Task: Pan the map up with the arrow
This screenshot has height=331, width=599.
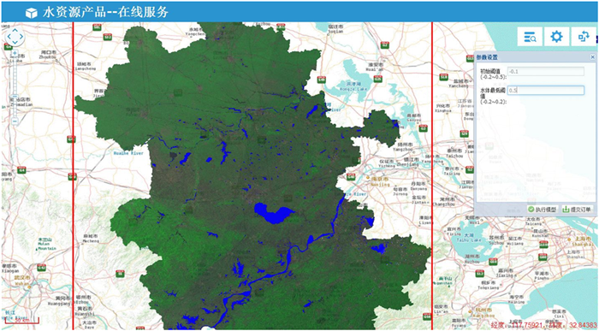Action: 15,31
